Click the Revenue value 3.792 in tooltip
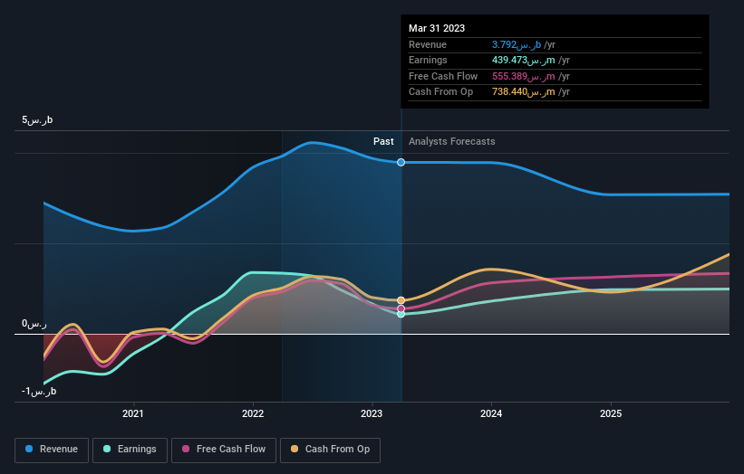 click(517, 44)
